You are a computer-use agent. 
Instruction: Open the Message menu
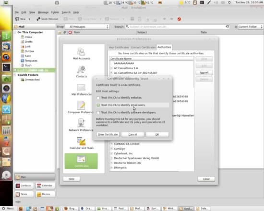(43, 12)
